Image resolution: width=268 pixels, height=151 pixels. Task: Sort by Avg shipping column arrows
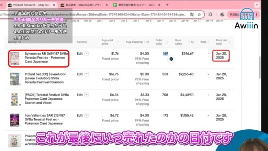(x=145, y=42)
